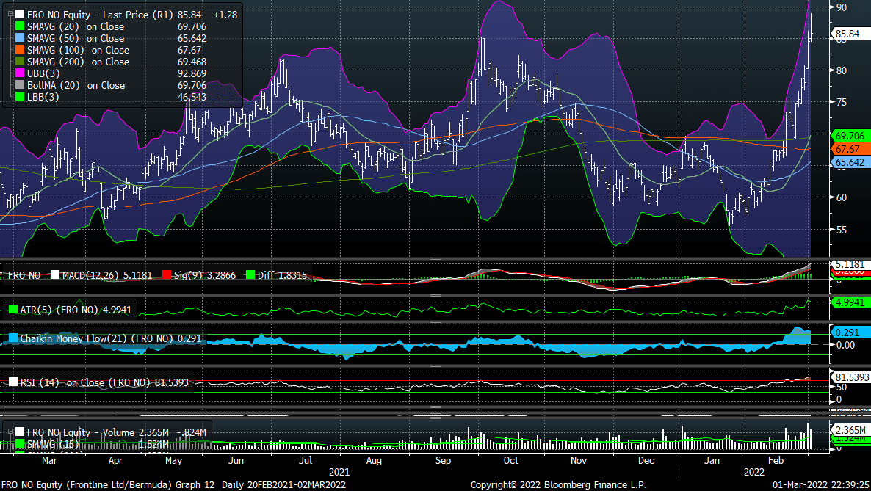871x491 pixels.
Task: Click the 81.5393 RSI axis tag
Action: coord(852,377)
